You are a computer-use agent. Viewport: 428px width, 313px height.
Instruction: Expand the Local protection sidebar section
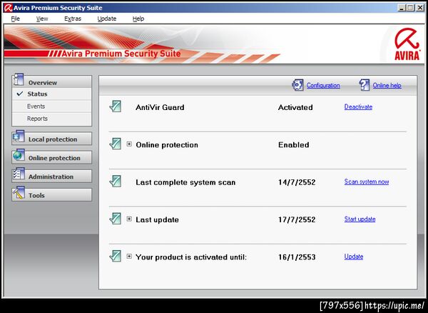pos(51,139)
